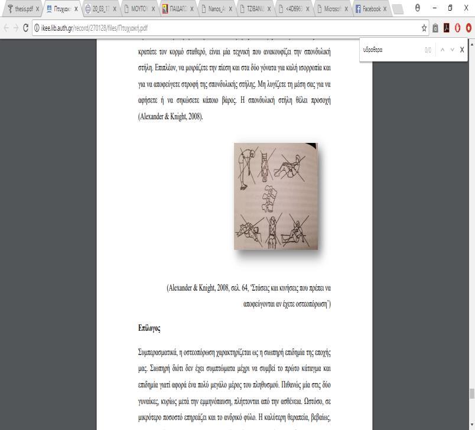Close the Microsoft tab
Screen dimensions: 475x430
coord(346,9)
